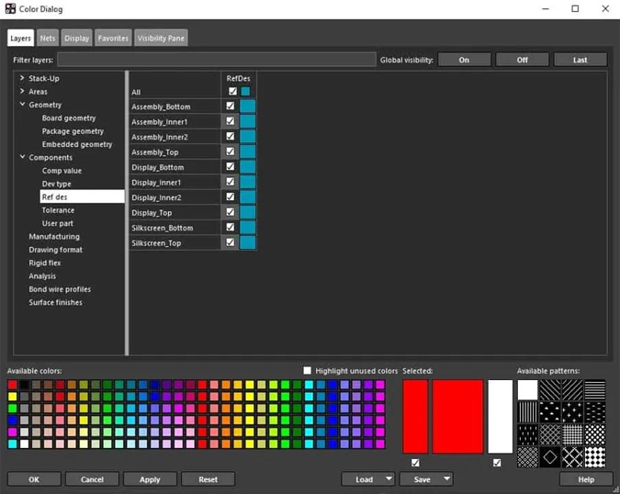This screenshot has width=620, height=494.
Task: Pick the black swatch in available colors
Action: (25, 386)
